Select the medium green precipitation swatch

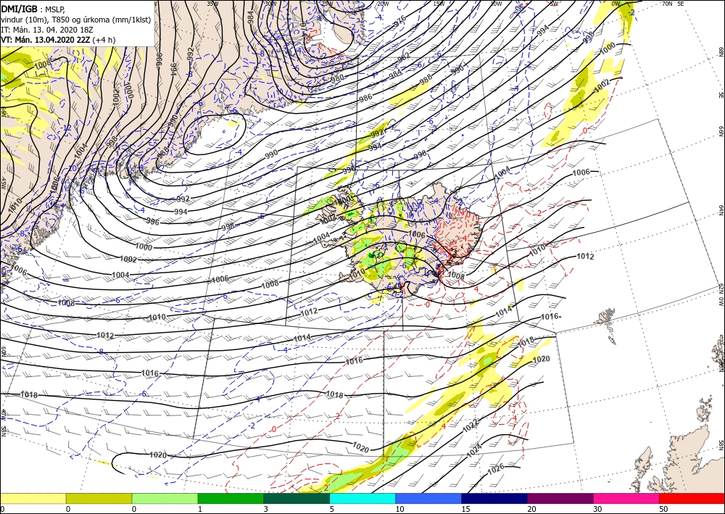coord(231,498)
